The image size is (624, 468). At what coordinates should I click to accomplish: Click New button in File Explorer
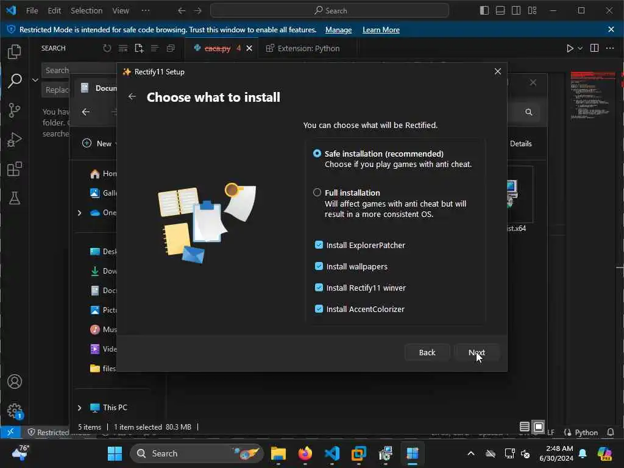coord(99,144)
